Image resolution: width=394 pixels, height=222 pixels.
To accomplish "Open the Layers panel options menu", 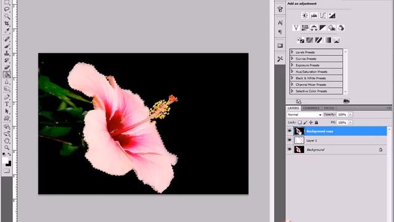I will [388, 108].
